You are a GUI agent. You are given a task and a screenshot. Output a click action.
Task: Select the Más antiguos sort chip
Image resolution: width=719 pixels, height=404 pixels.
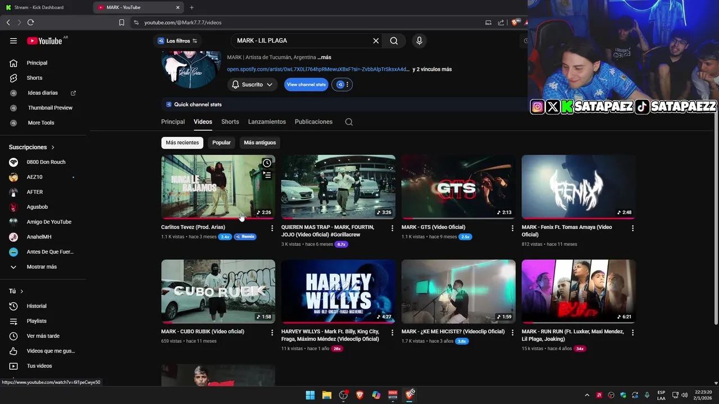point(260,143)
